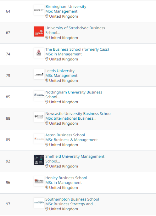Select Leeds University MSc Management program
The width and height of the screenshot is (156, 216).
(x=61, y=76)
